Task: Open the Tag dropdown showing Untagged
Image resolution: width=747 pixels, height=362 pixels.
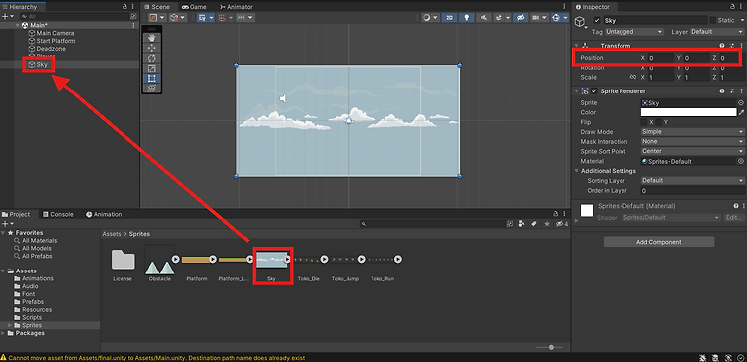Action: 634,32
